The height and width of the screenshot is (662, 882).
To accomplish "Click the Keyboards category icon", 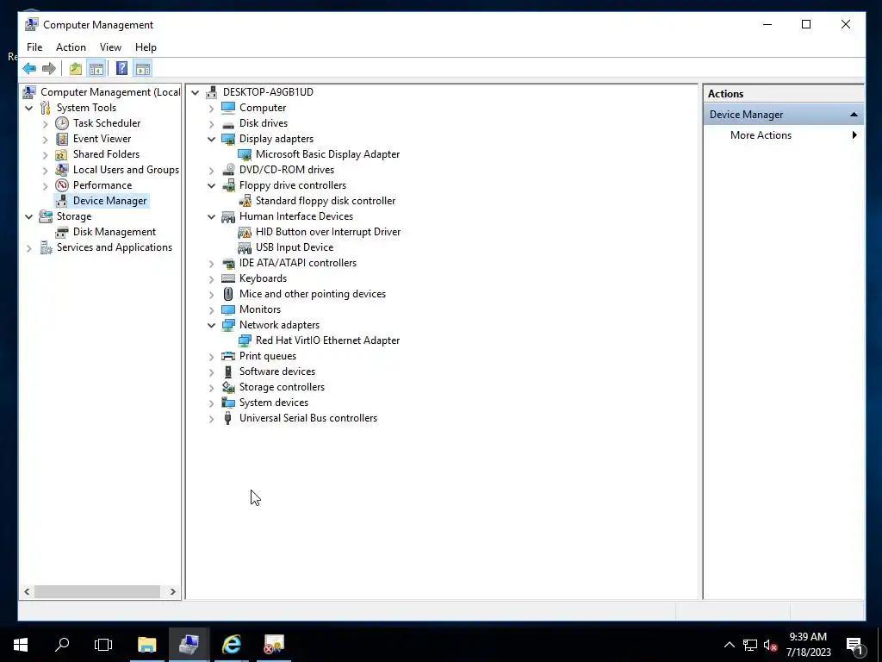I will tap(227, 278).
